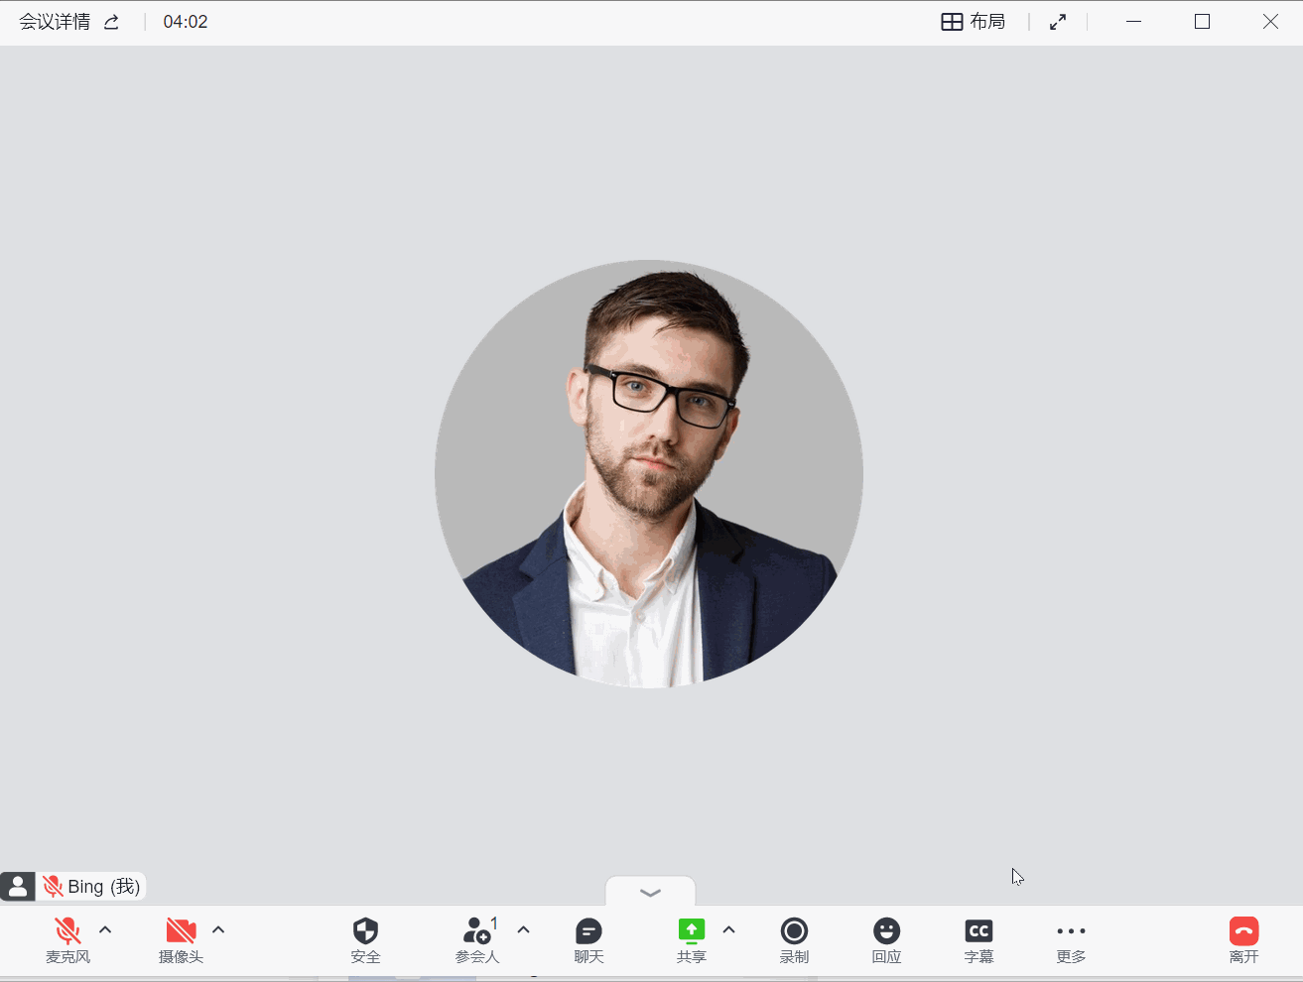Image resolution: width=1303 pixels, height=982 pixels.
Task: Open the Reactions (回应) emoji icon
Action: 886,938
